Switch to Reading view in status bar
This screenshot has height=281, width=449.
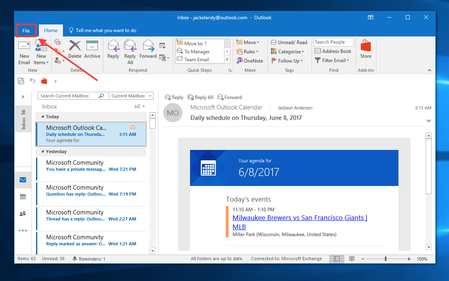[352, 259]
